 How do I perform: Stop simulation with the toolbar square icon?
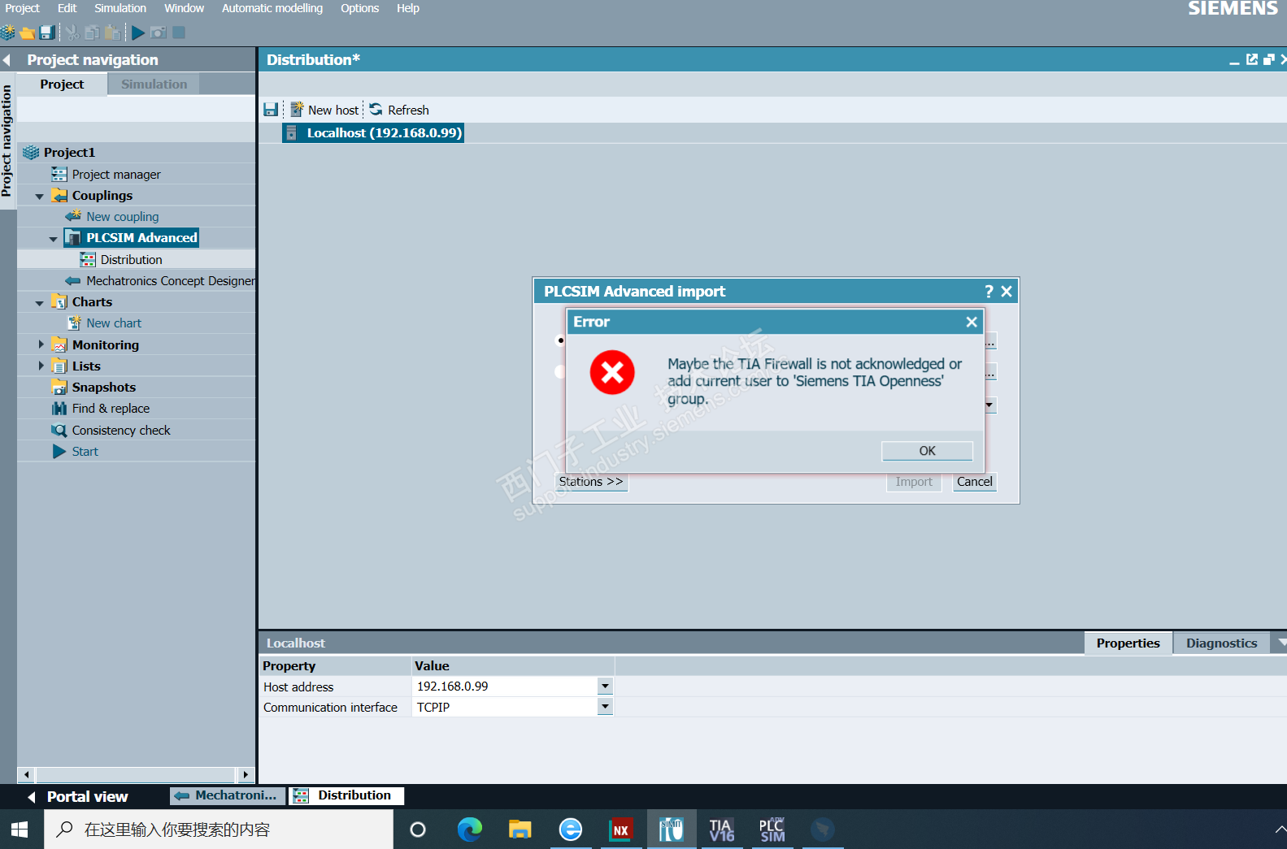click(x=179, y=32)
